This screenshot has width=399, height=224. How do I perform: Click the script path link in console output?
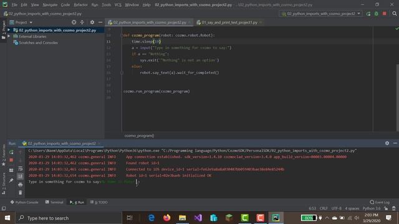tap(259, 151)
